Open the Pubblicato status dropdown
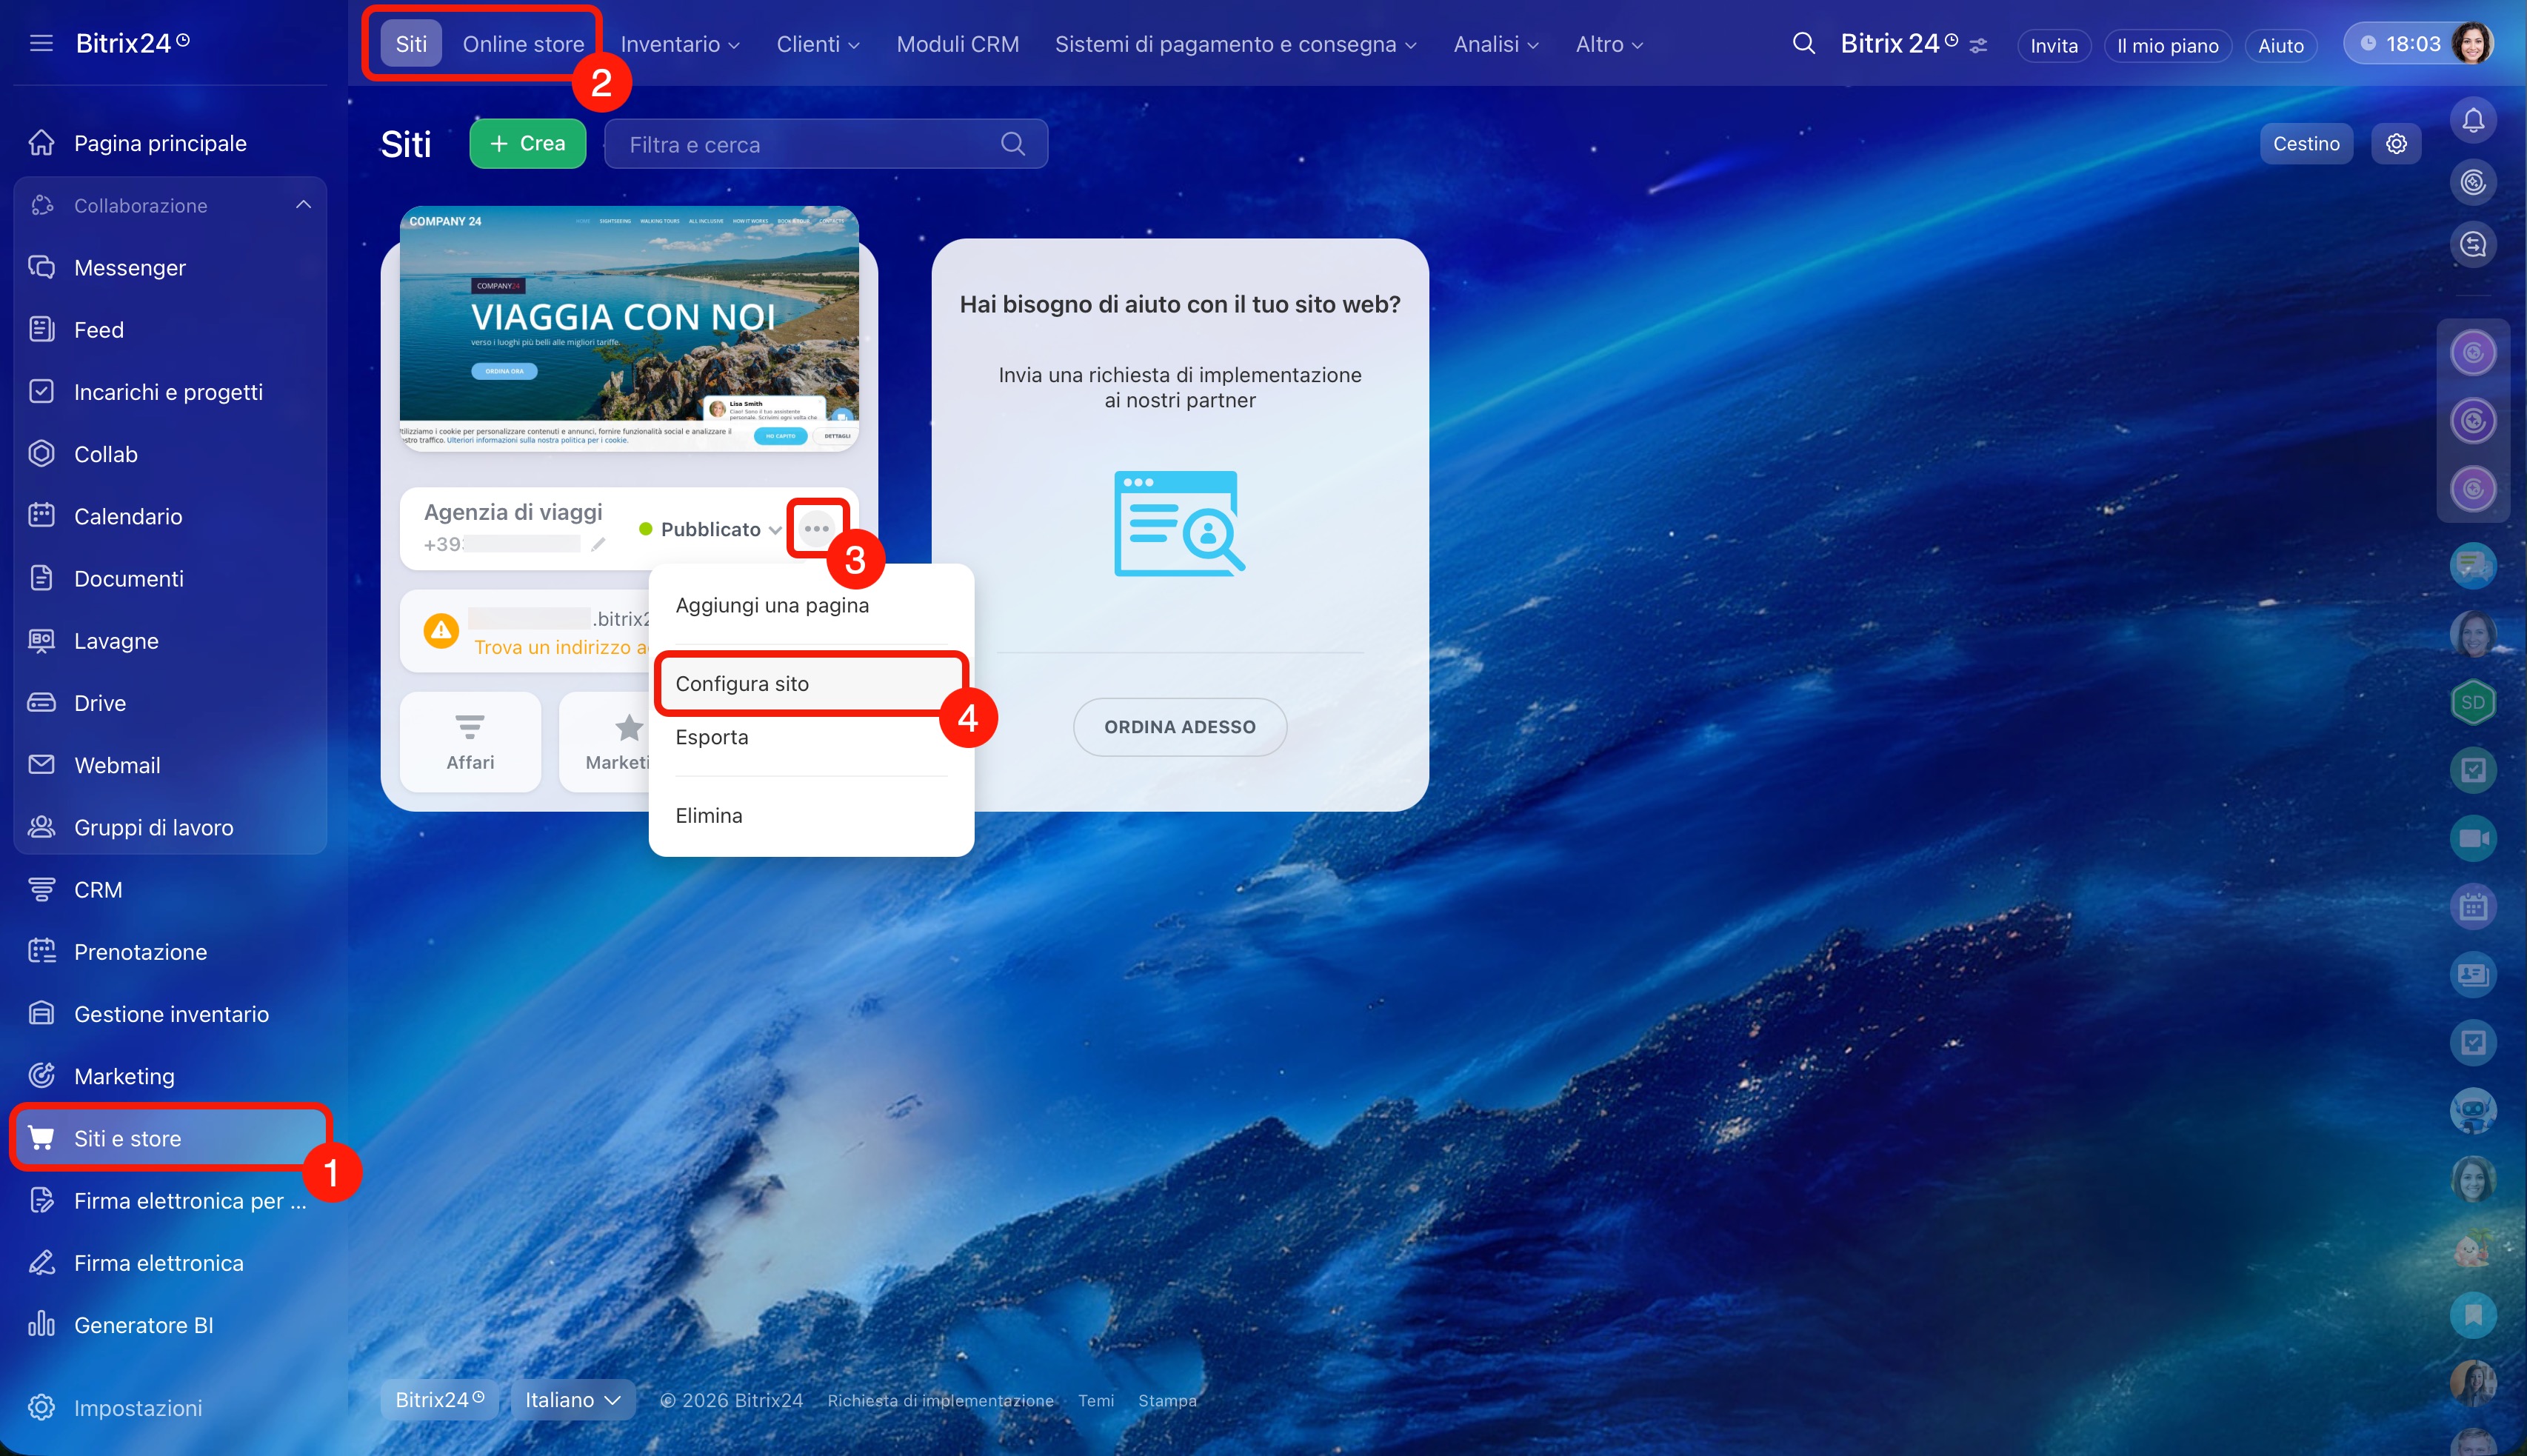The width and height of the screenshot is (2527, 1456). pos(711,529)
